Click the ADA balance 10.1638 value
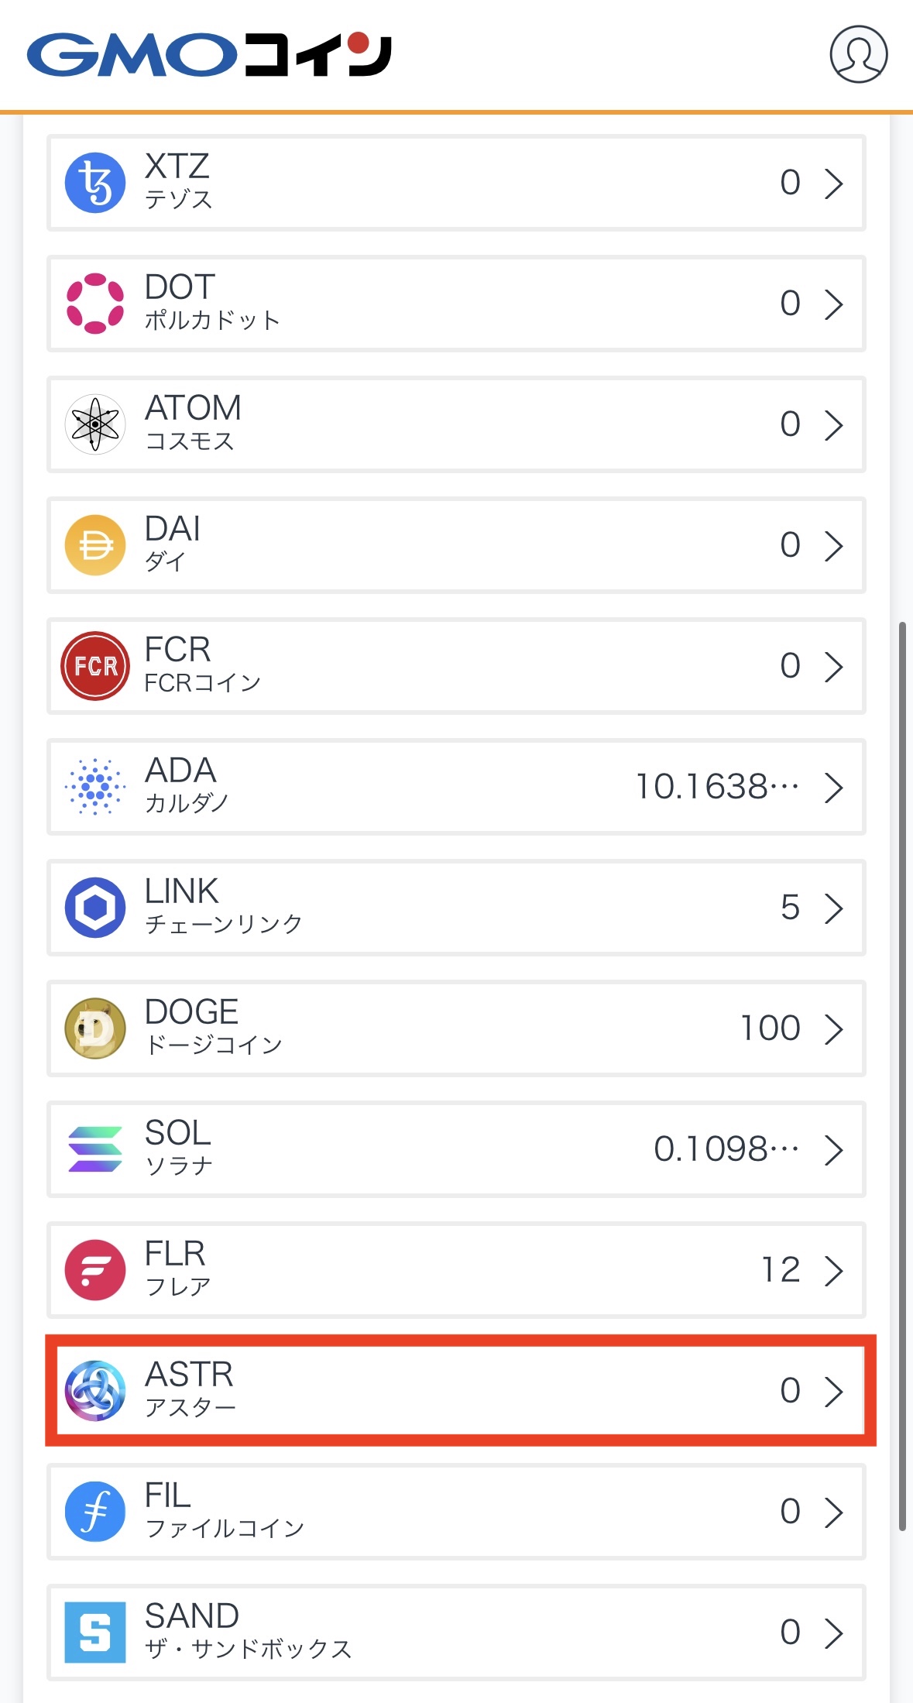This screenshot has width=913, height=1703. [716, 787]
